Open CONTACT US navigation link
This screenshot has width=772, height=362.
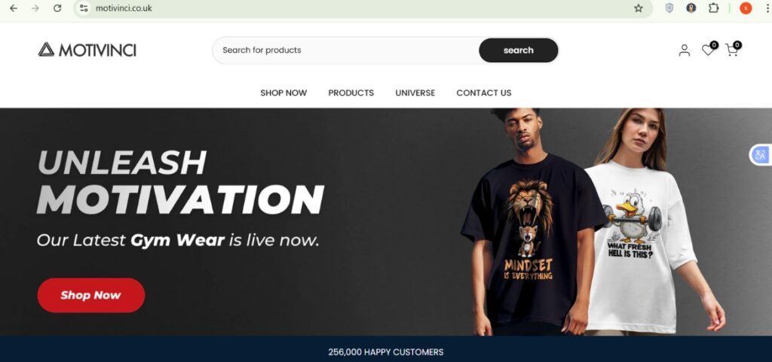tap(484, 93)
